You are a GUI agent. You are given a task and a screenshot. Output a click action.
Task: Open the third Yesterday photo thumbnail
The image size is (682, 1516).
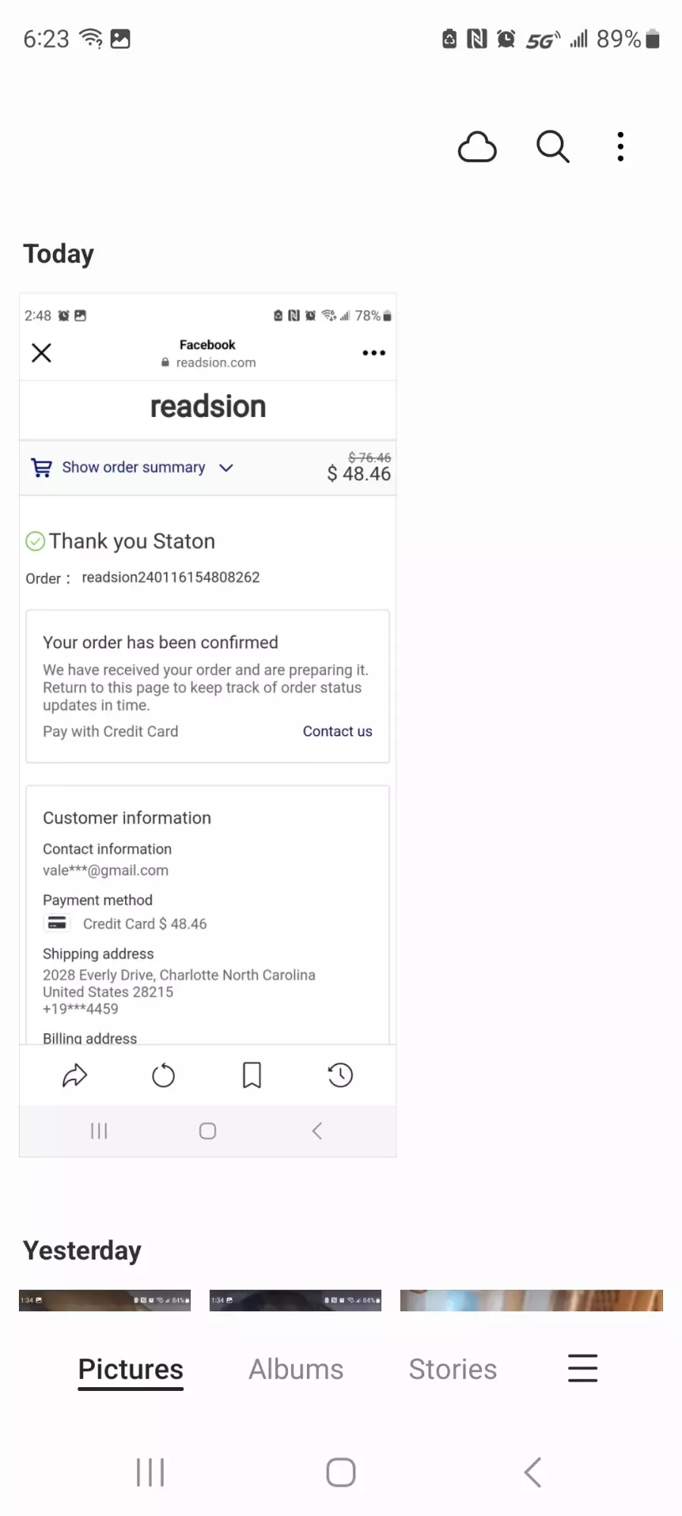531,1300
